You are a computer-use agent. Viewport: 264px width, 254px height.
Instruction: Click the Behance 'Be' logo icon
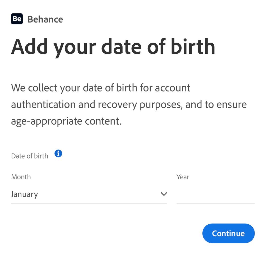point(17,19)
